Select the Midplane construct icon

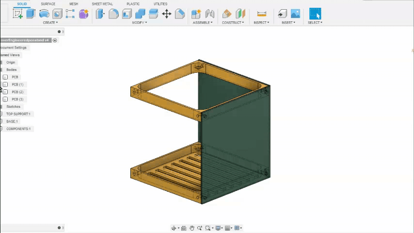pyautogui.click(x=240, y=14)
